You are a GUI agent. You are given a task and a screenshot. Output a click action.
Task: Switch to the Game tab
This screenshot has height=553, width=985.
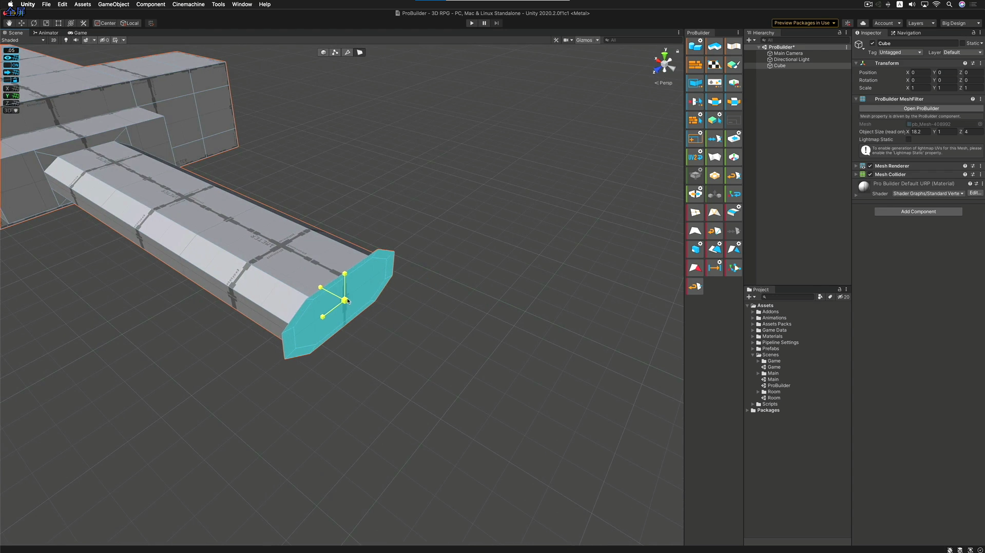click(x=78, y=32)
